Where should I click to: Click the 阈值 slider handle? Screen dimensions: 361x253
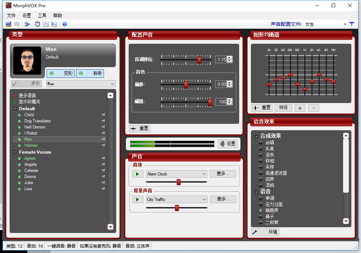tap(210, 102)
